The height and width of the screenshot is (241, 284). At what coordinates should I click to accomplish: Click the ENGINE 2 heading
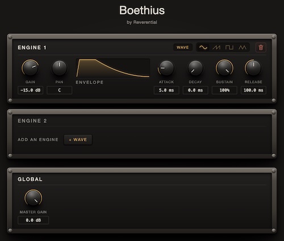(x=32, y=121)
